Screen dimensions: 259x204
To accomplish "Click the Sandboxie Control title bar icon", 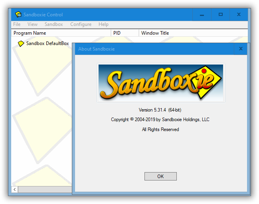I will (18, 14).
